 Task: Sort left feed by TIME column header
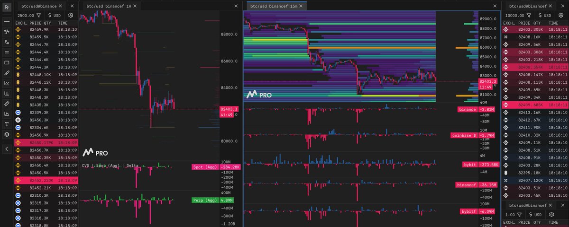click(63, 23)
